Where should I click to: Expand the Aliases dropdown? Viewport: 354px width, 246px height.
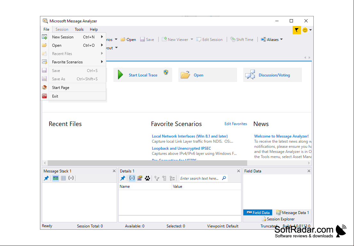point(281,39)
